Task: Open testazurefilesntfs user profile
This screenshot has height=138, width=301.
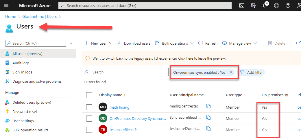Action: (123, 130)
